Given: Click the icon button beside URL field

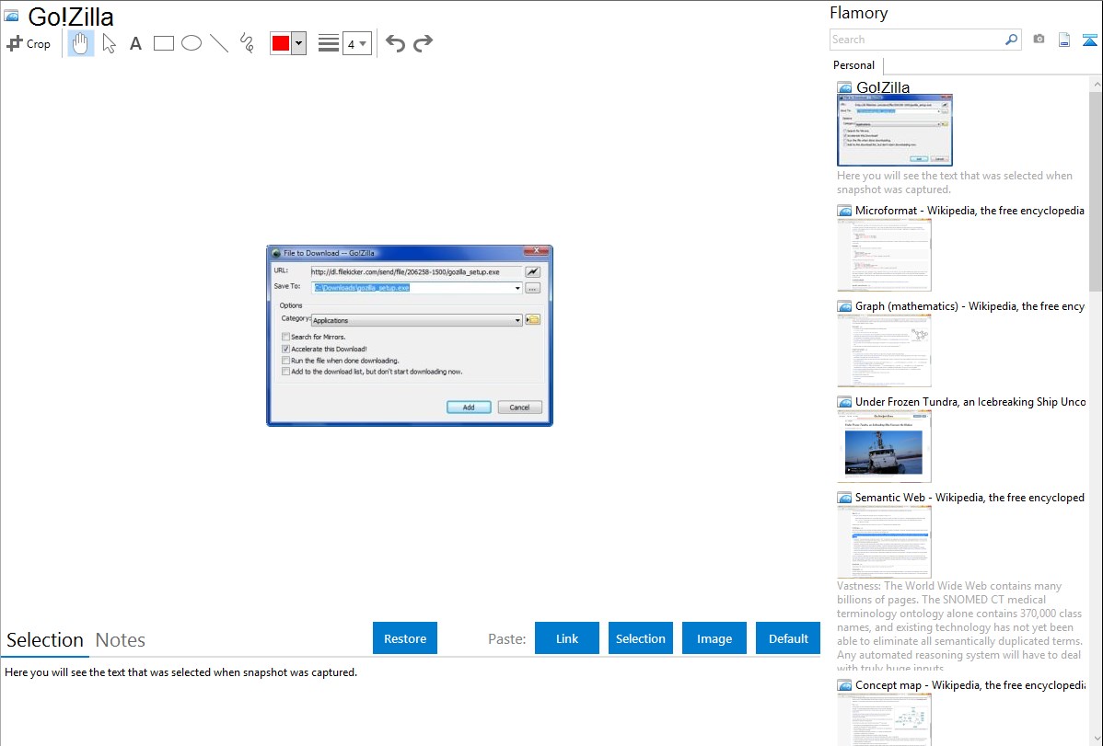Looking at the screenshot, I should (x=532, y=271).
